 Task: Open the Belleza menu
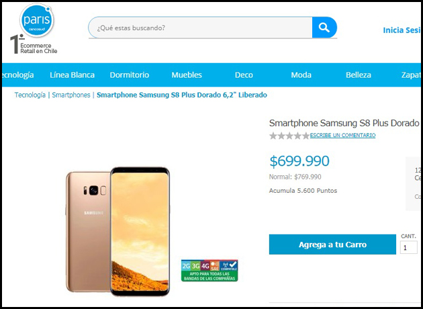point(359,75)
